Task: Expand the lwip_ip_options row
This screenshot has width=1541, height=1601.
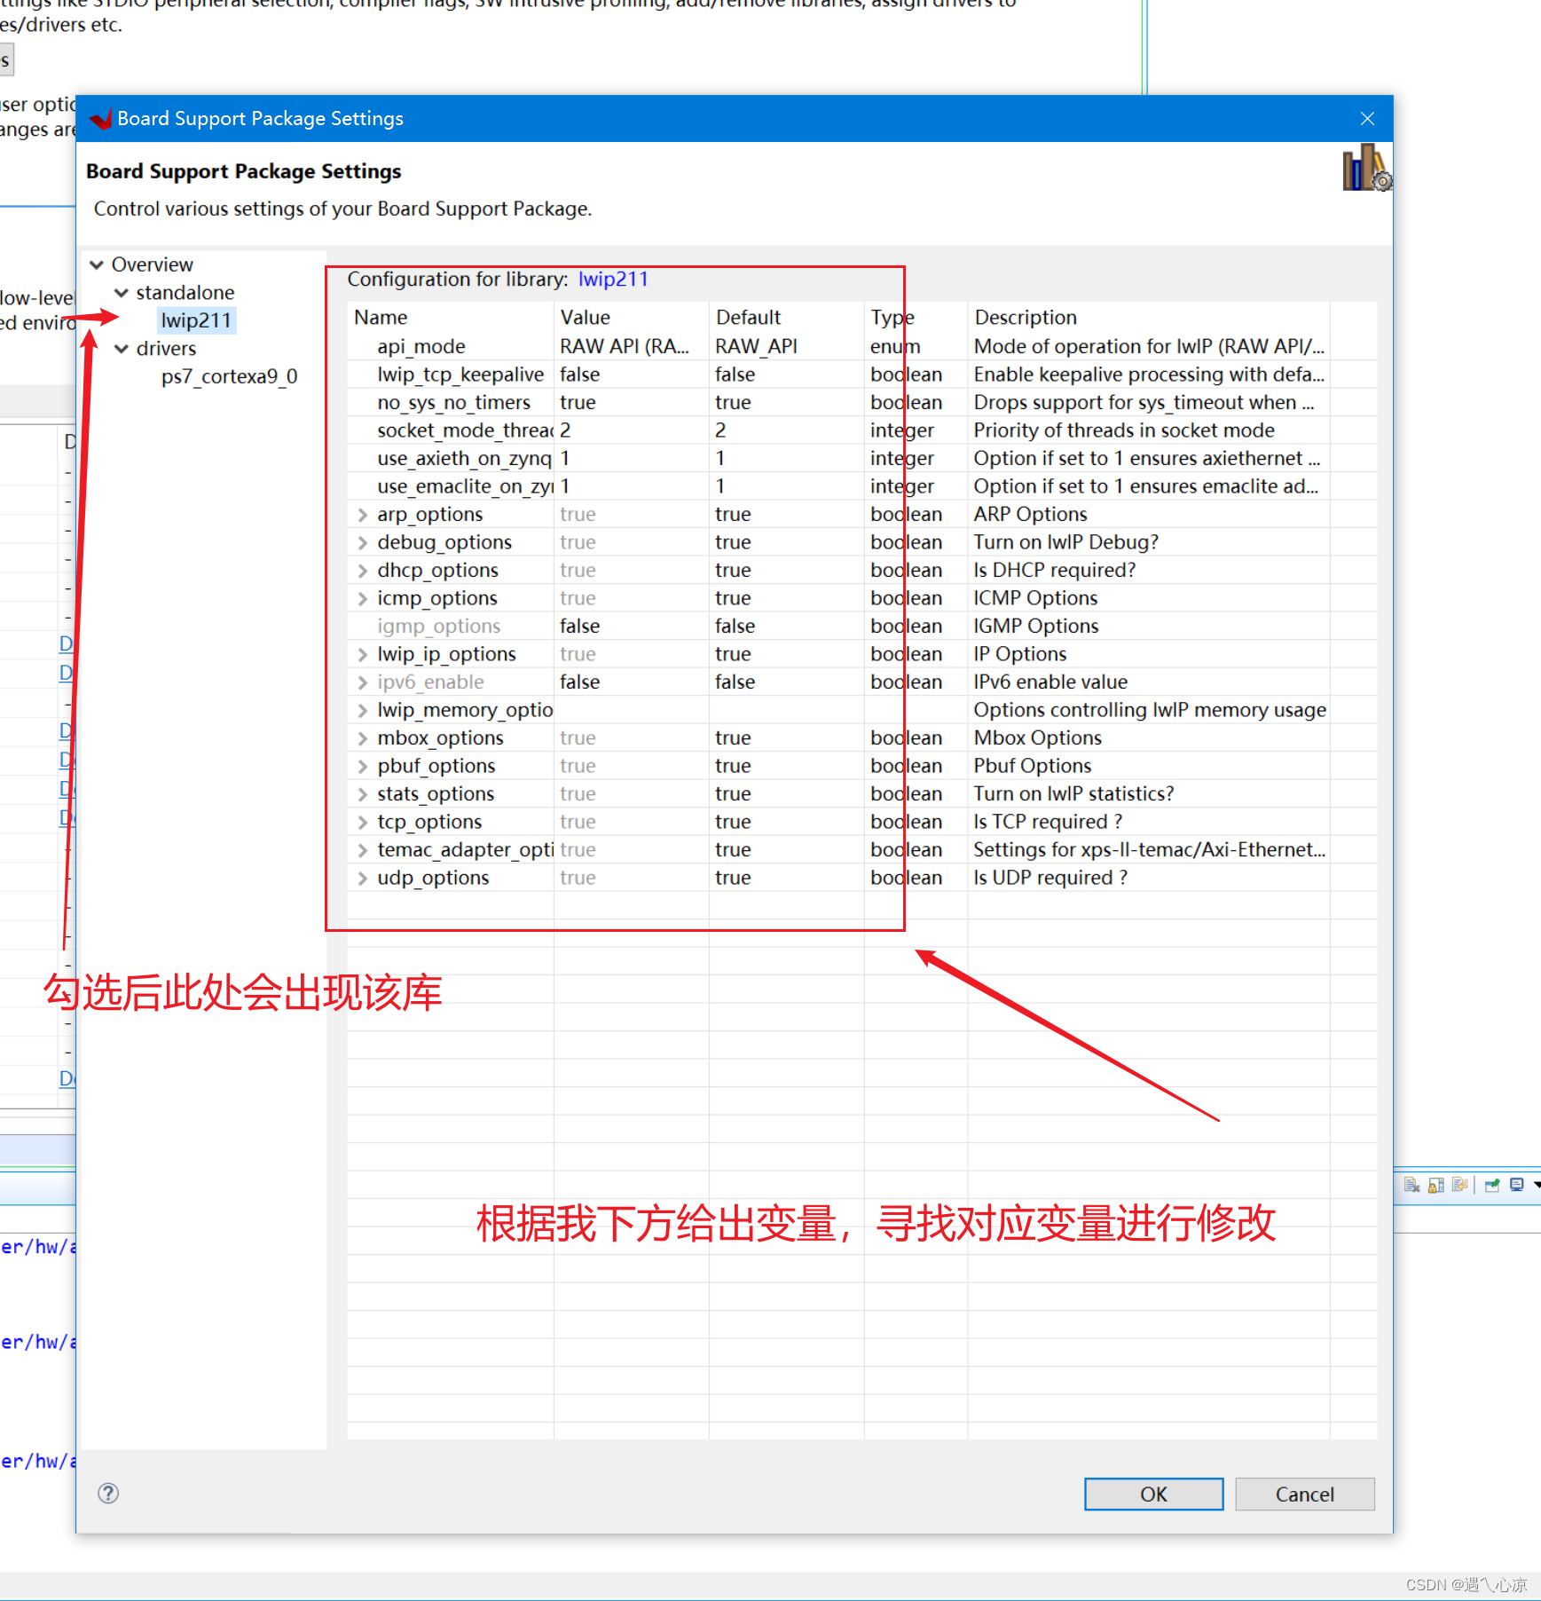Action: [x=362, y=654]
